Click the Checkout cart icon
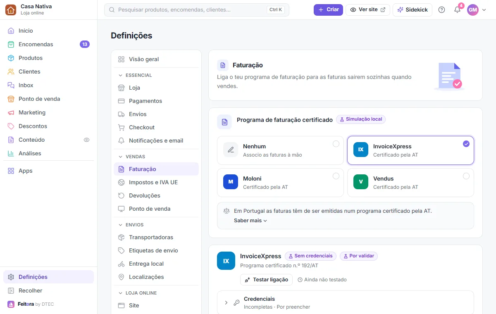The width and height of the screenshot is (496, 314). pyautogui.click(x=122, y=127)
